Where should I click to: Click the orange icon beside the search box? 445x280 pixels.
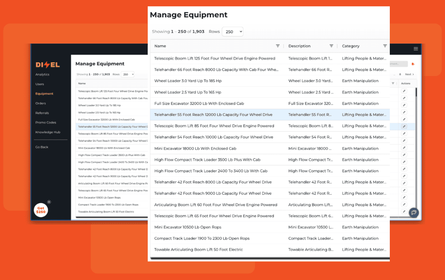click(413, 64)
